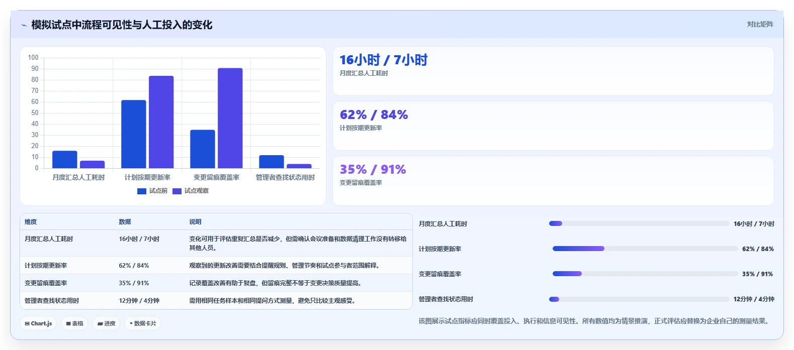Click the description starting 记录覆盖改善有助于复盘

275,283
